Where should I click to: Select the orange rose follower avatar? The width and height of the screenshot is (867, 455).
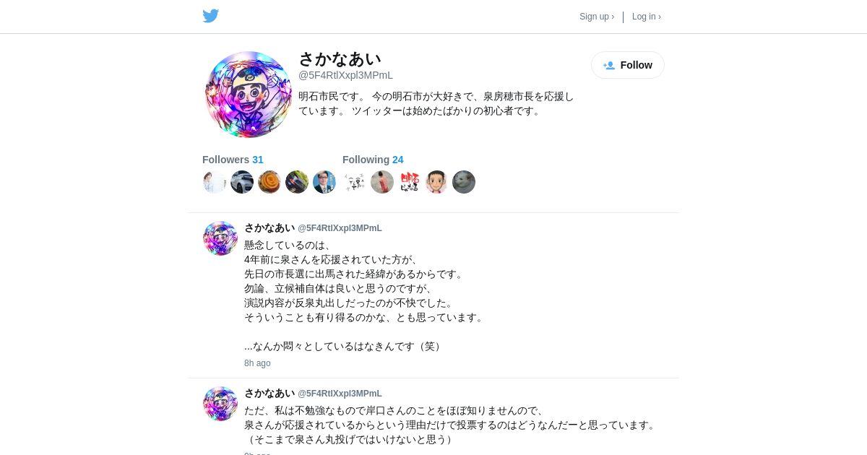click(x=269, y=182)
